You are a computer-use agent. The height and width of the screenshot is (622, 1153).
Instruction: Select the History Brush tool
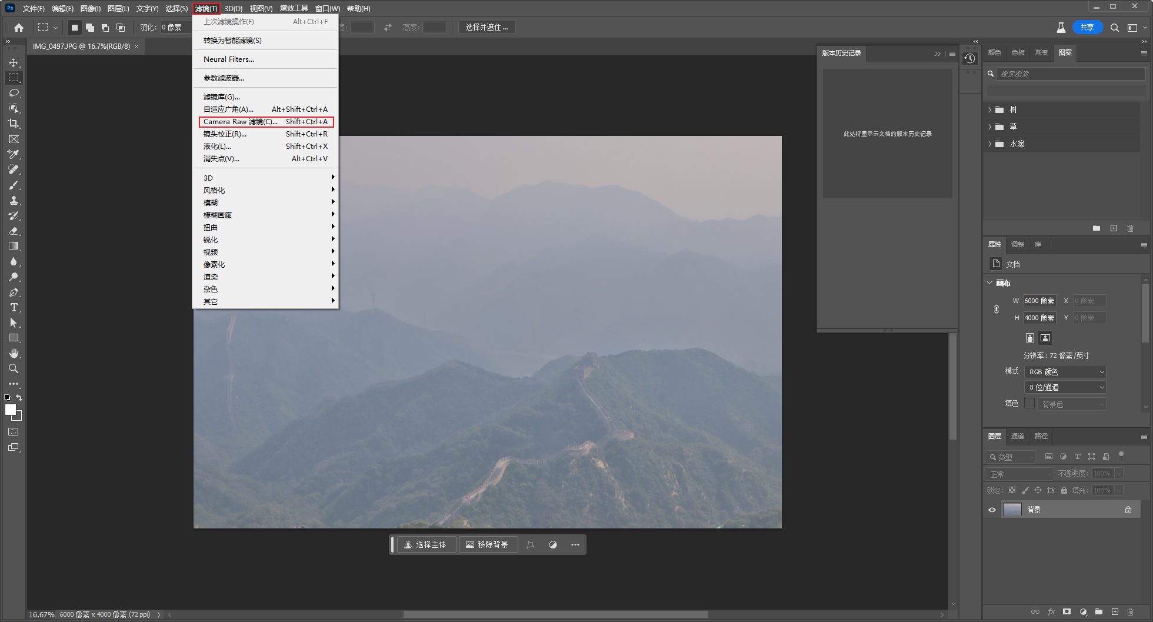pyautogui.click(x=14, y=215)
